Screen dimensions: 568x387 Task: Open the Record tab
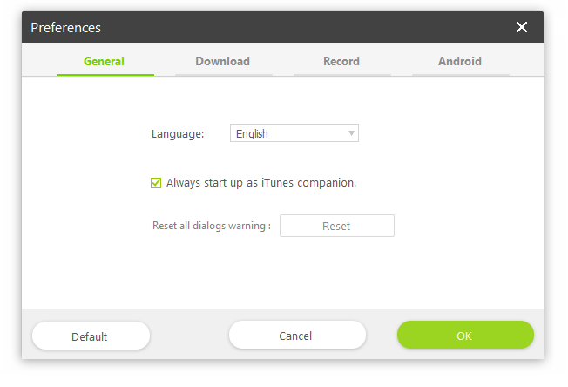tap(341, 61)
